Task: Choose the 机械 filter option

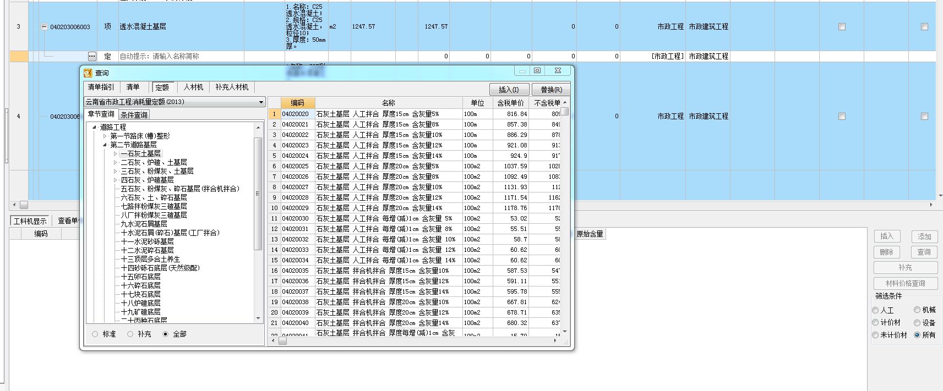Action: click(917, 310)
